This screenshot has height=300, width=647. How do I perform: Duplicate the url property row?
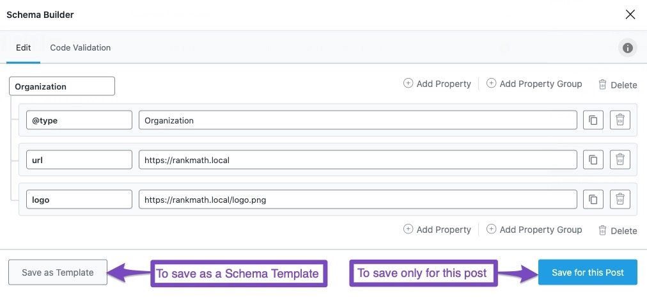tap(593, 160)
